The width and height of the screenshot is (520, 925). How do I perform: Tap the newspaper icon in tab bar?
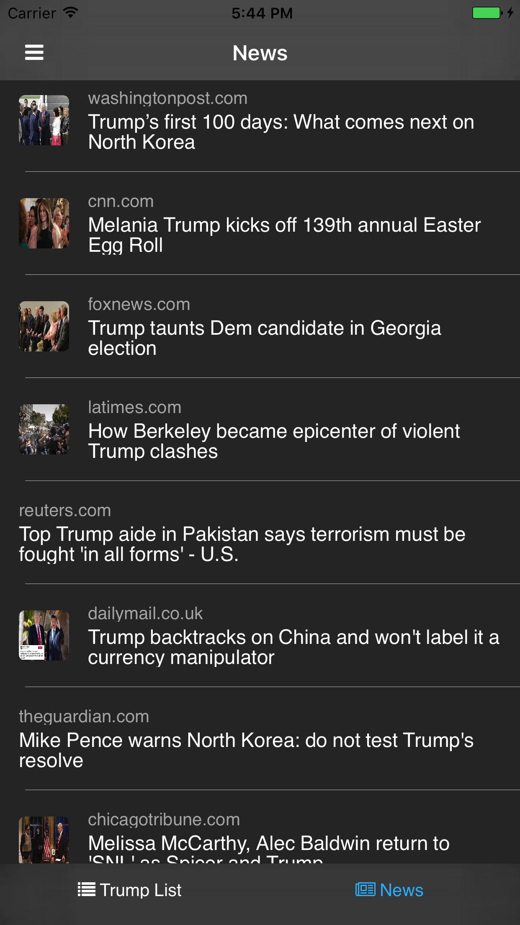[x=365, y=889]
